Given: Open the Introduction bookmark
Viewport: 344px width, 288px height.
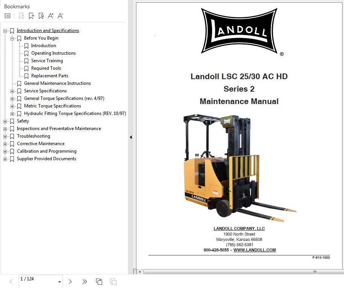Looking at the screenshot, I should [43, 46].
